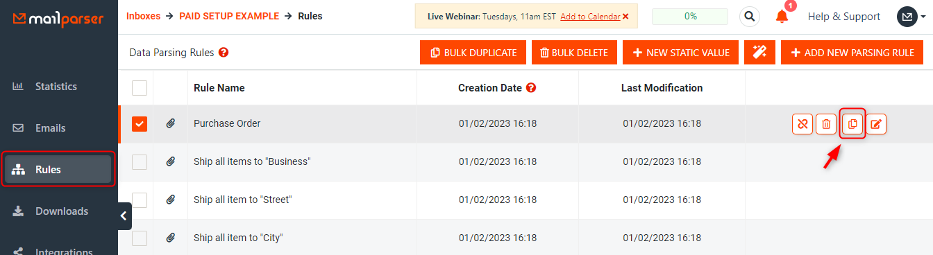Open the magic wand auto-parse tool
The width and height of the screenshot is (933, 255).
pos(759,53)
